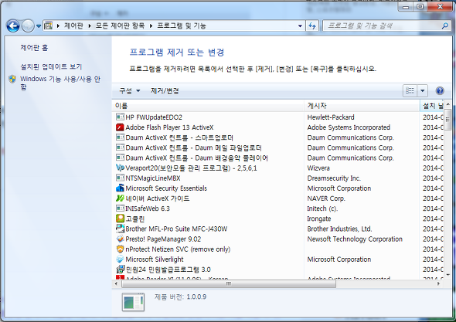Click the shield icon beside Windows 기능
This screenshot has width=456, height=322.
tap(12, 79)
